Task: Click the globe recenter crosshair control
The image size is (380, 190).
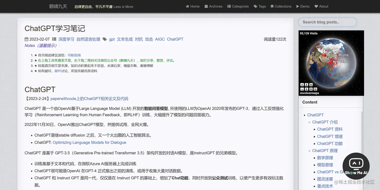Action: tap(315, 89)
